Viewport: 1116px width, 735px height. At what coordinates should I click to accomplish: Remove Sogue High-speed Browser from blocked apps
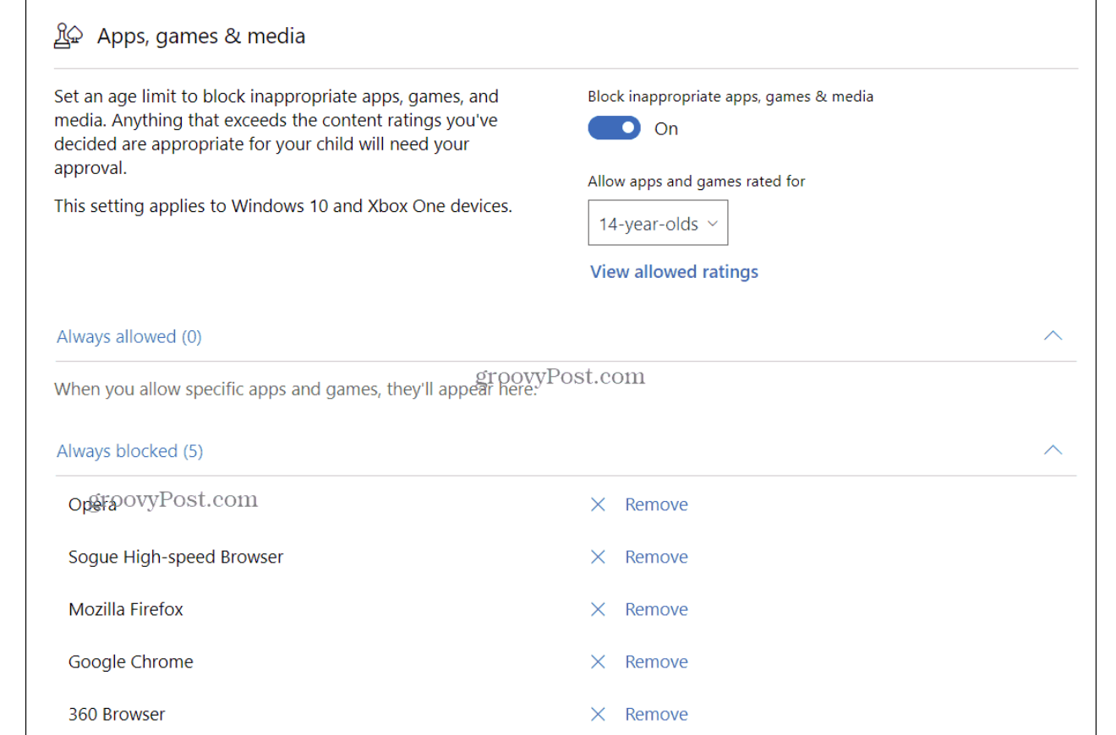click(x=656, y=557)
